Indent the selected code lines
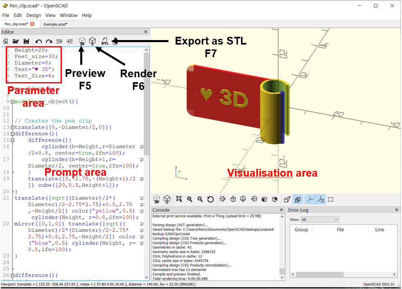The width and height of the screenshot is (402, 289). coord(70,41)
